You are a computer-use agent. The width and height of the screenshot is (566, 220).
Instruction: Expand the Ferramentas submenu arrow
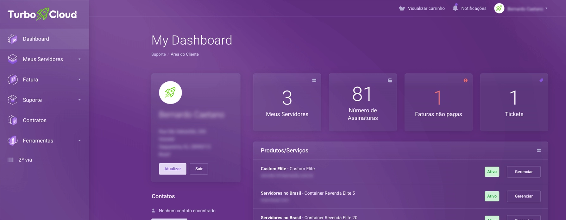[x=79, y=141]
